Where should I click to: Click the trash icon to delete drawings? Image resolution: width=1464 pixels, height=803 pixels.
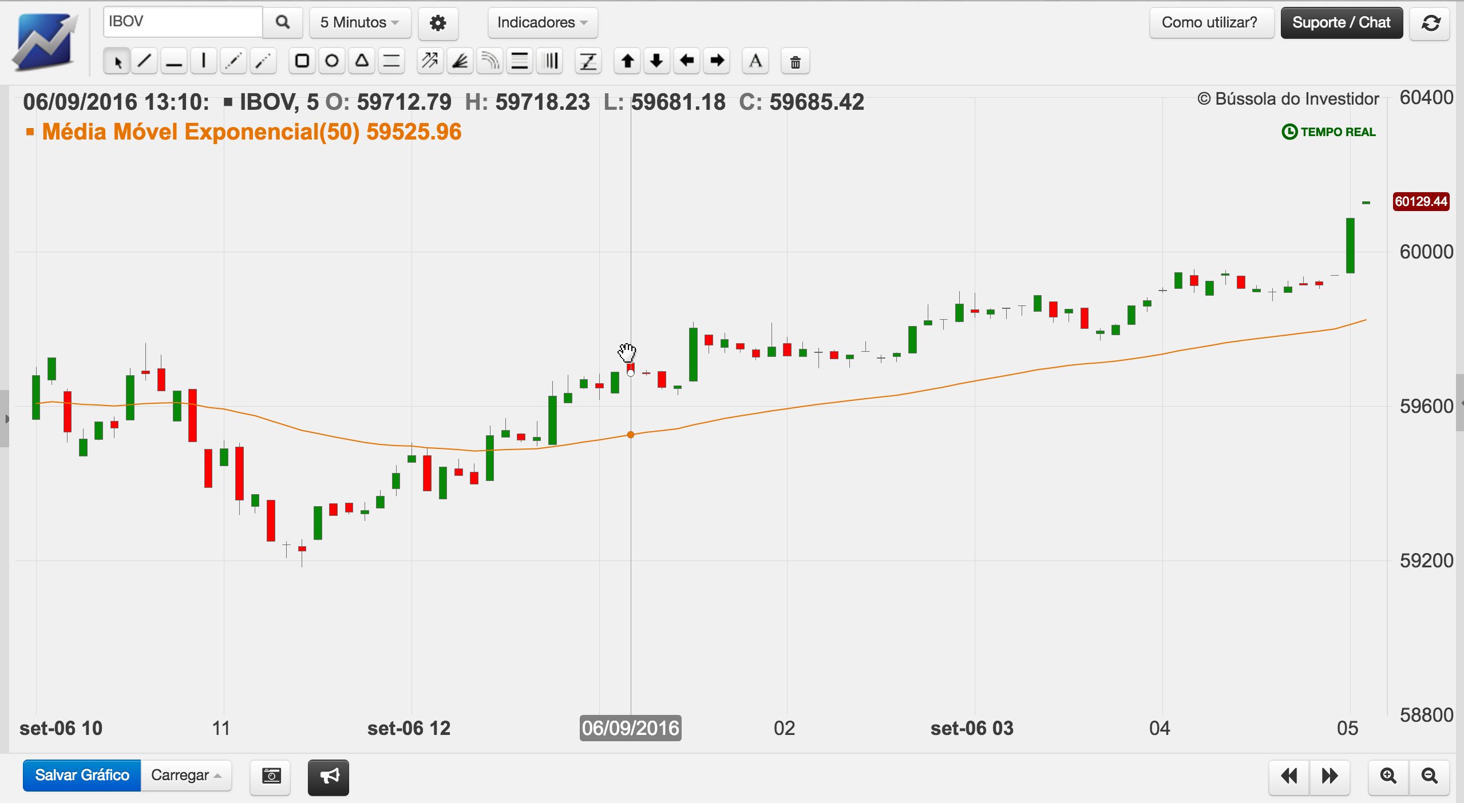click(796, 62)
